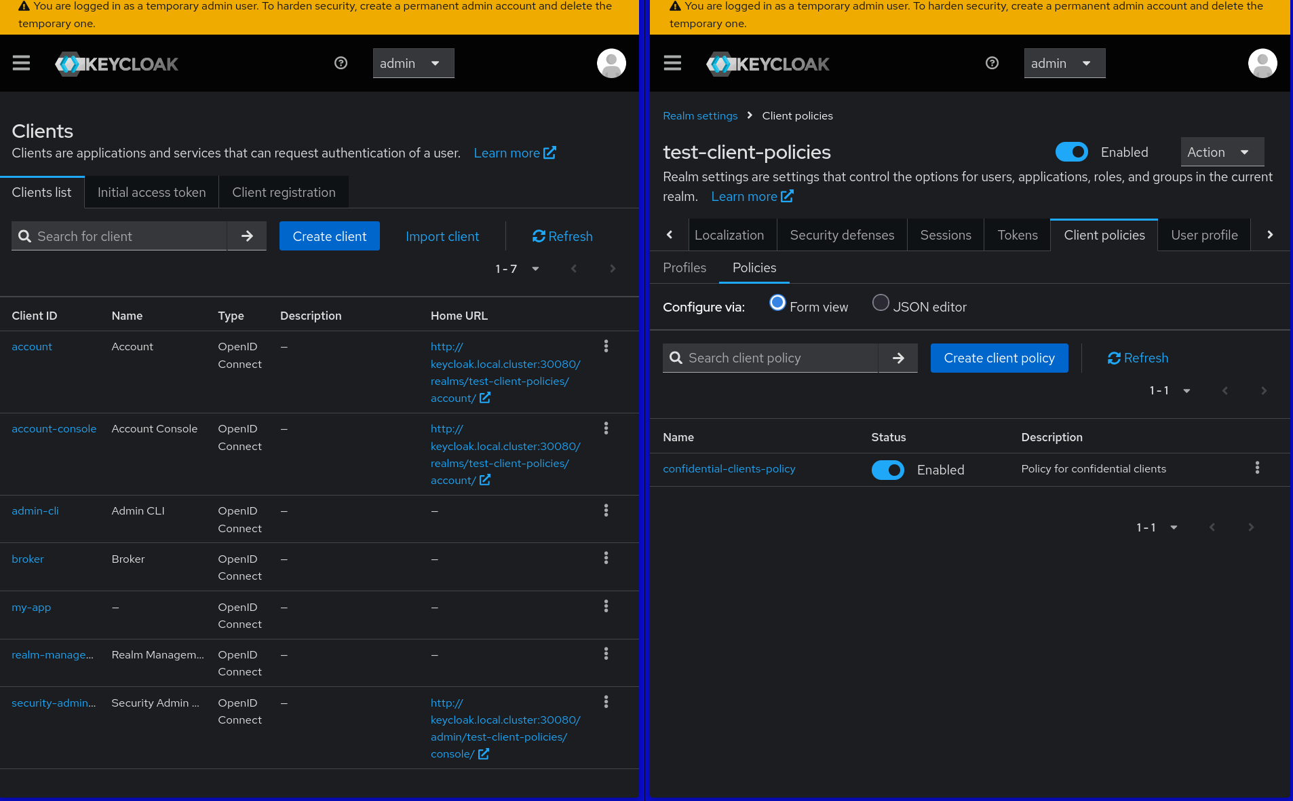The image size is (1293, 801).
Task: Previous page arrow in bottom policy pagination
Action: click(1212, 527)
